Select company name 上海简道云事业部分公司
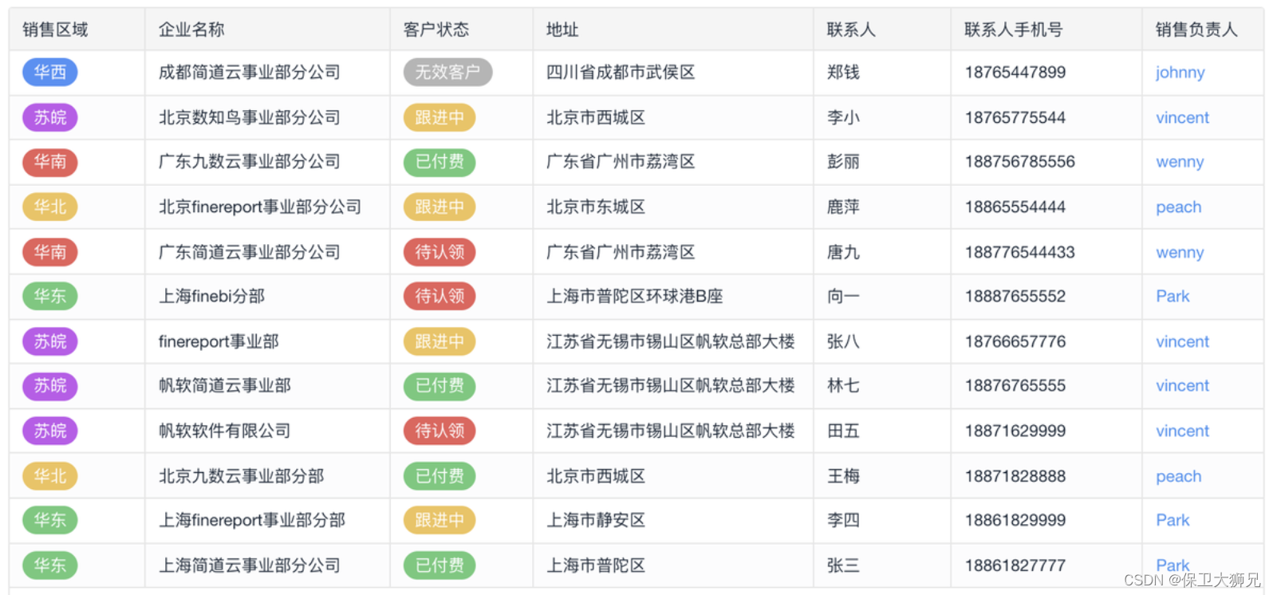This screenshot has height=595, width=1273. [250, 565]
